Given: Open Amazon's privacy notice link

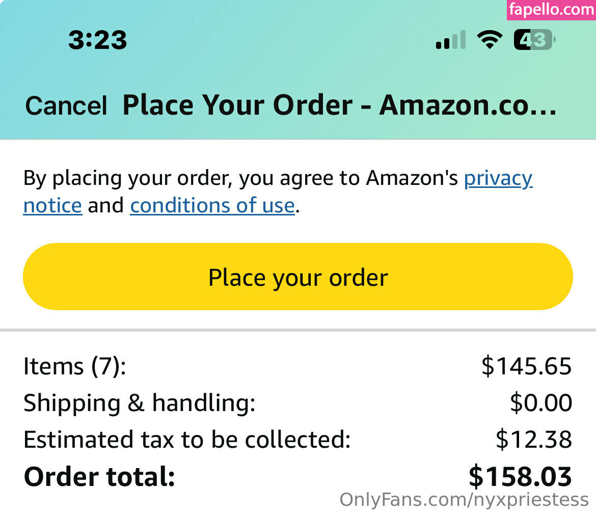Looking at the screenshot, I should pyautogui.click(x=498, y=178).
